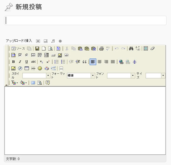The image size is (171, 165).
Task: Click the add audio upload icon
Action: pyautogui.click(x=53, y=41)
